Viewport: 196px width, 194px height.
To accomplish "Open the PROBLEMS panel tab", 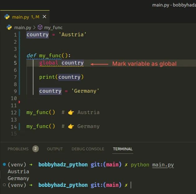I will (18, 149).
